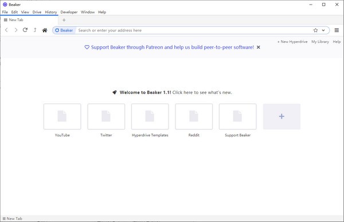The height and width of the screenshot is (222, 344).
Task: Expand the address bar dropdown chevron
Action: pos(323,30)
